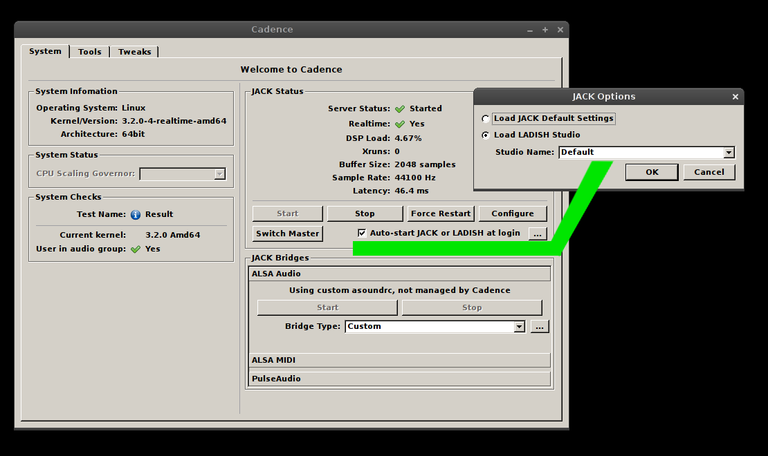Open auto-start options with the ... button
The height and width of the screenshot is (456, 768).
point(538,234)
